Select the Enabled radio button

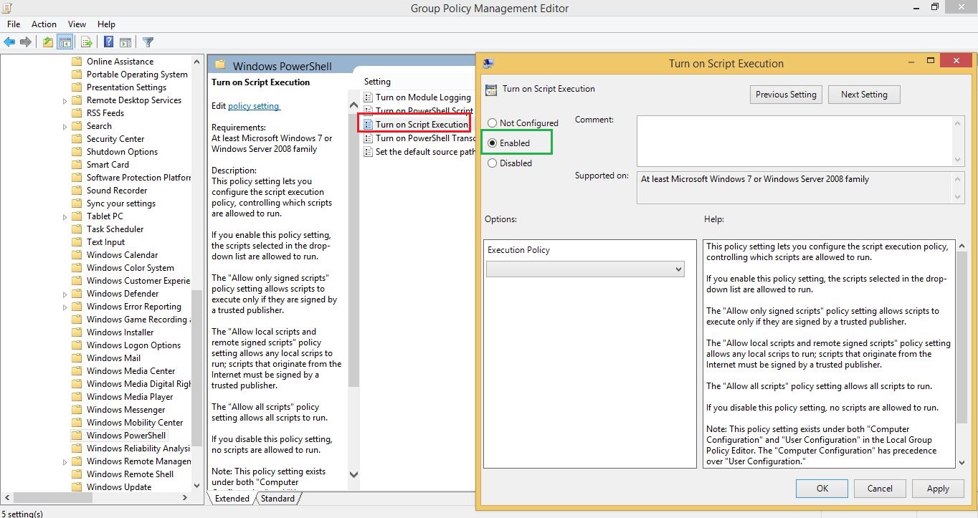492,143
